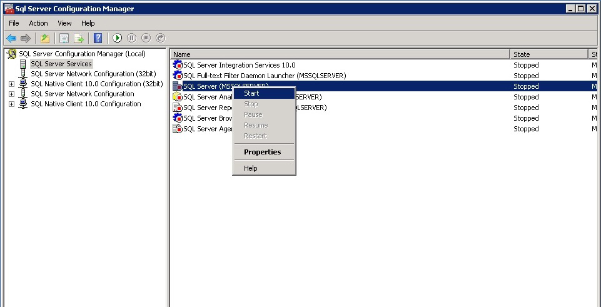601x307 pixels.
Task: Click the Back arrow toolbar icon
Action: pos(11,38)
